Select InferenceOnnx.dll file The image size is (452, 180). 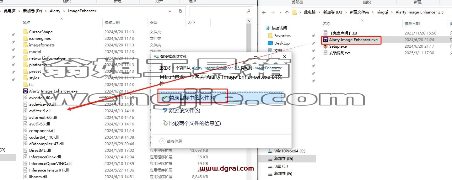point(45,157)
